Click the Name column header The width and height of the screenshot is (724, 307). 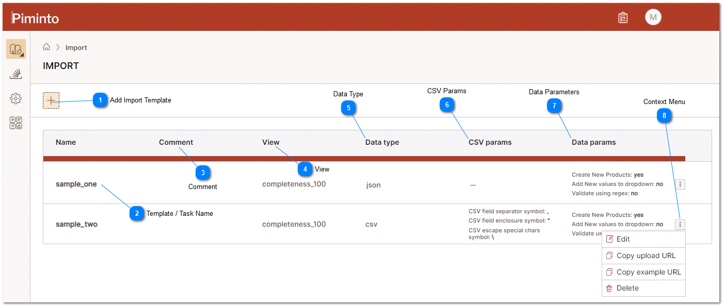click(x=66, y=142)
